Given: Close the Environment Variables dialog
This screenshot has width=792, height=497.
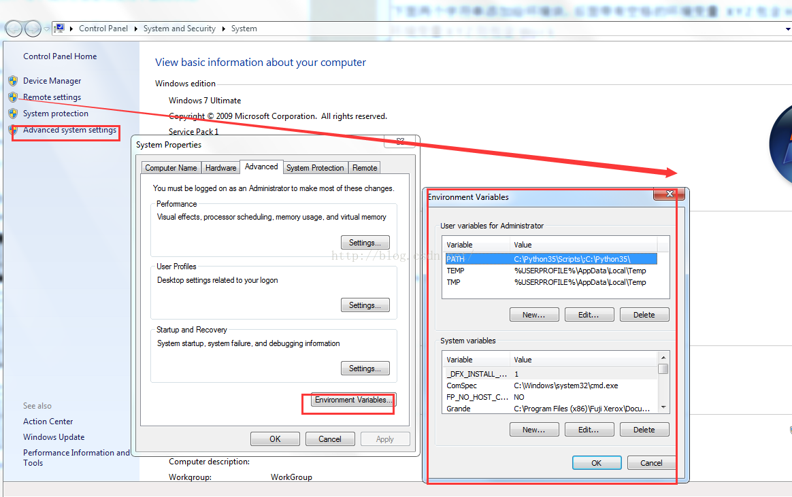Looking at the screenshot, I should [670, 194].
